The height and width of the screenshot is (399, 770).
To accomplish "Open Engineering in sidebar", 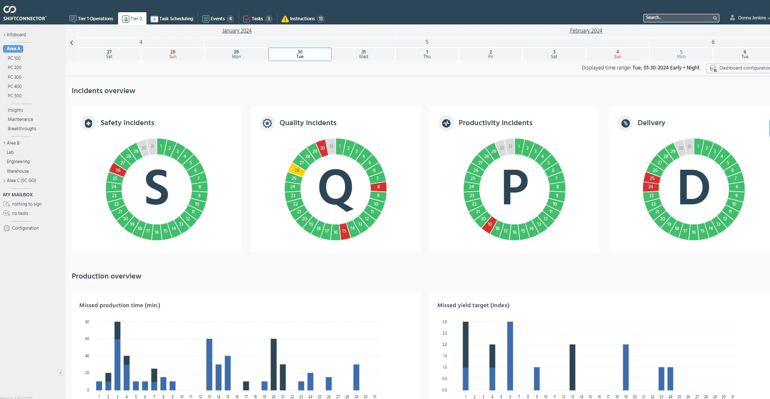I will pyautogui.click(x=18, y=161).
